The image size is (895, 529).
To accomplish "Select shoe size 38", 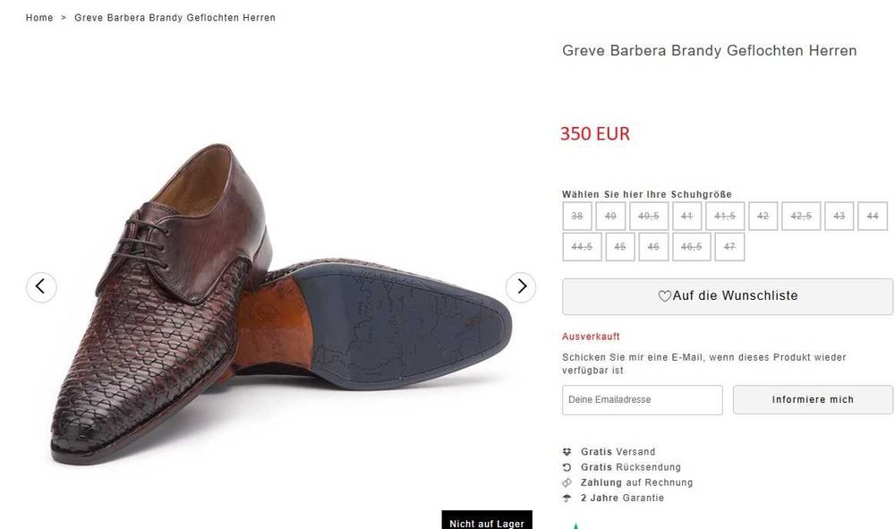I will click(x=577, y=217).
